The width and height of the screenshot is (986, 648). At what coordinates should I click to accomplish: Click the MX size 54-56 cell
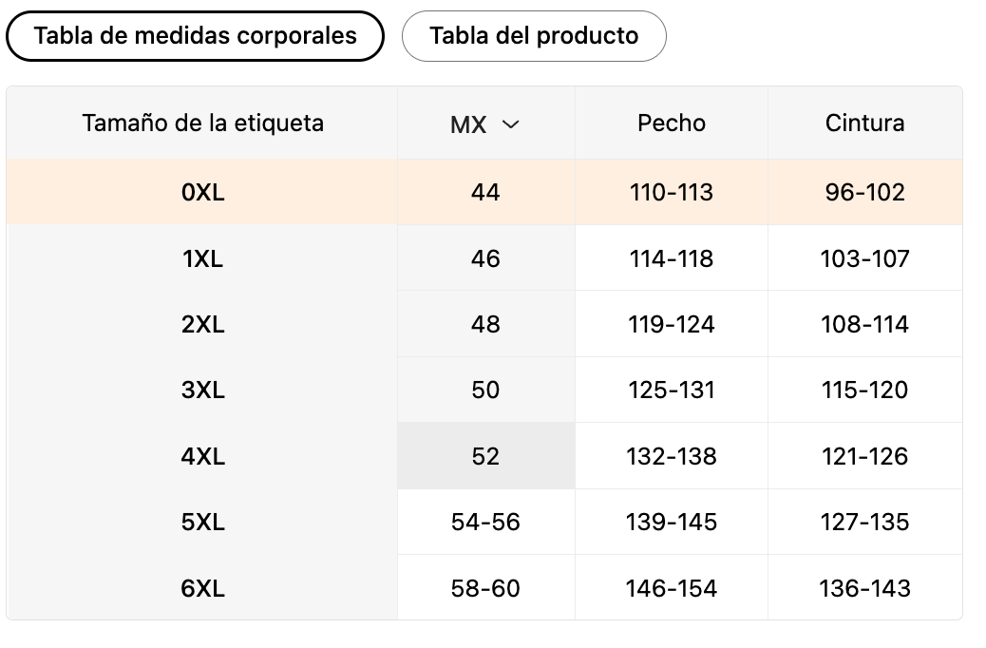[485, 522]
